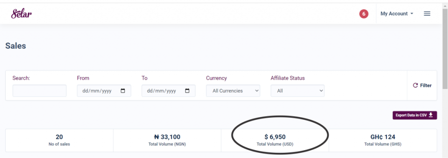The image size is (448, 158).
Task: Open the Affiliate Status All dropdown
Action: click(297, 91)
